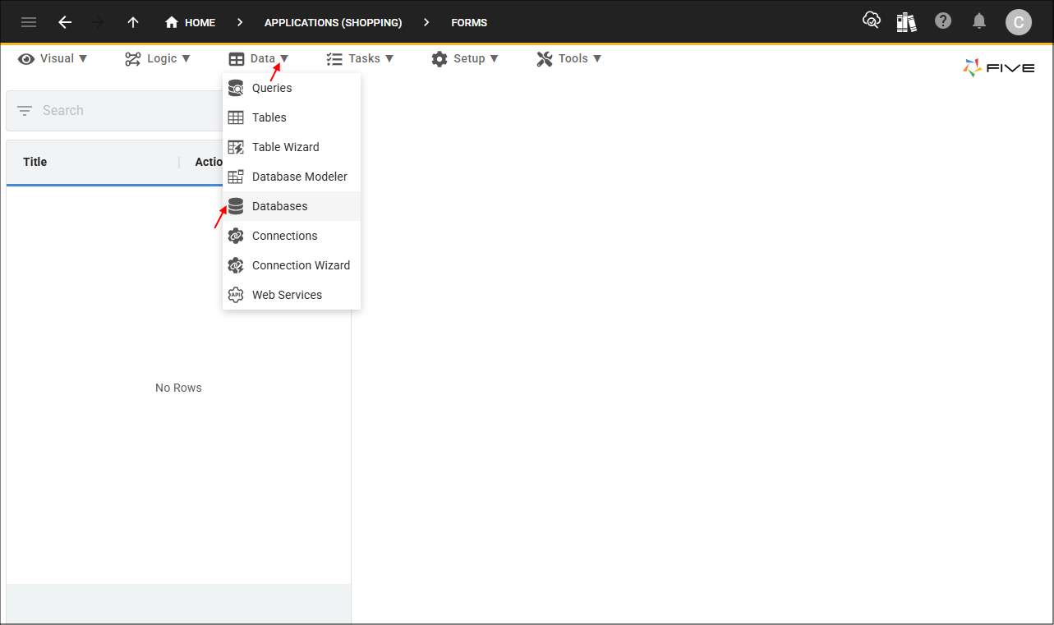Open the documentation library icon
The image size is (1054, 625).
pos(906,21)
